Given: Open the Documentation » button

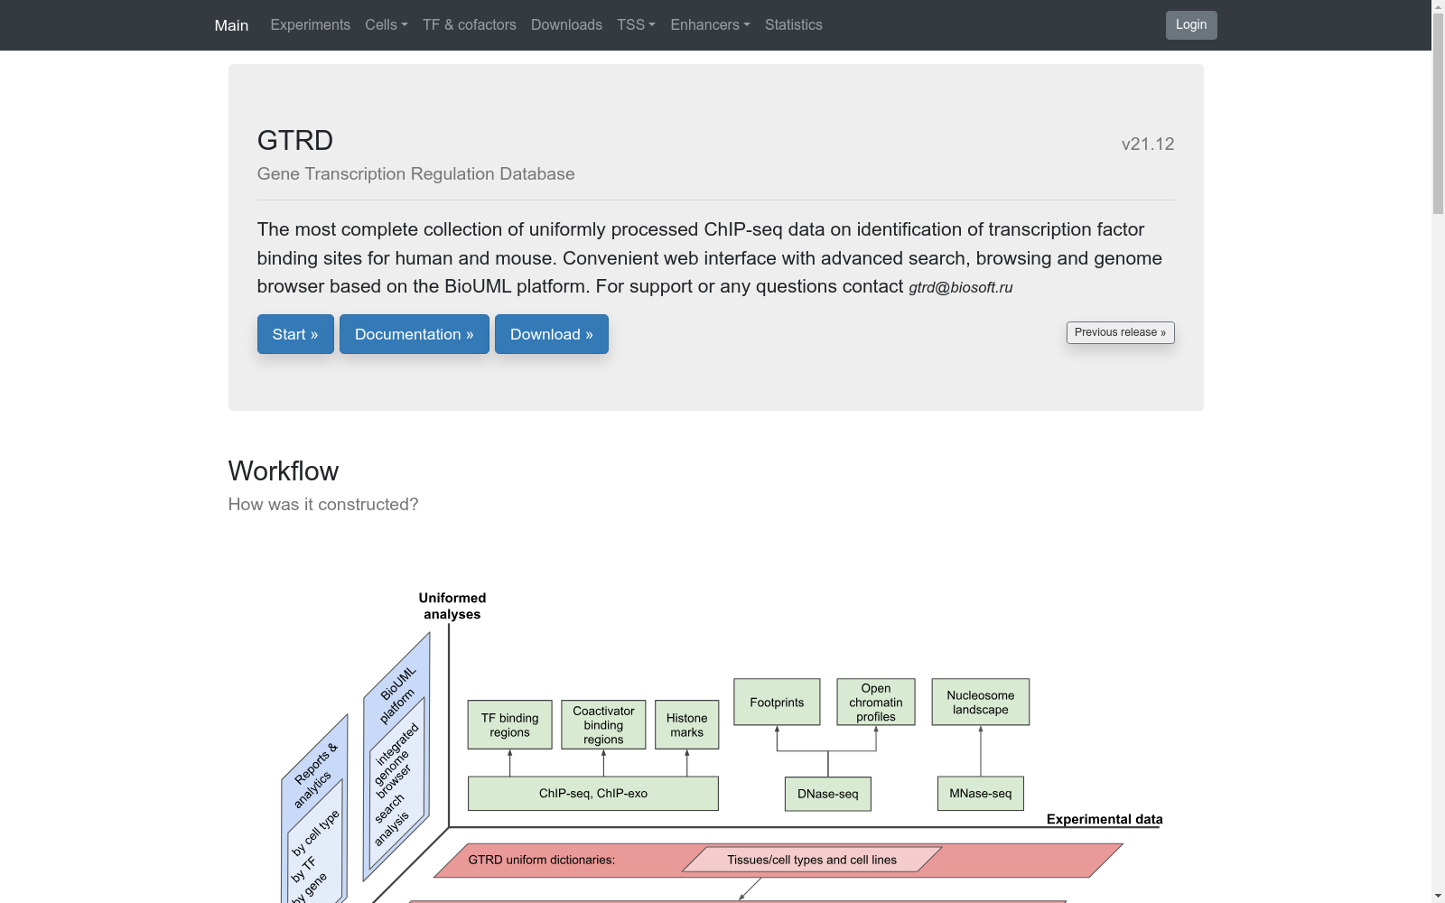Looking at the screenshot, I should [x=415, y=334].
